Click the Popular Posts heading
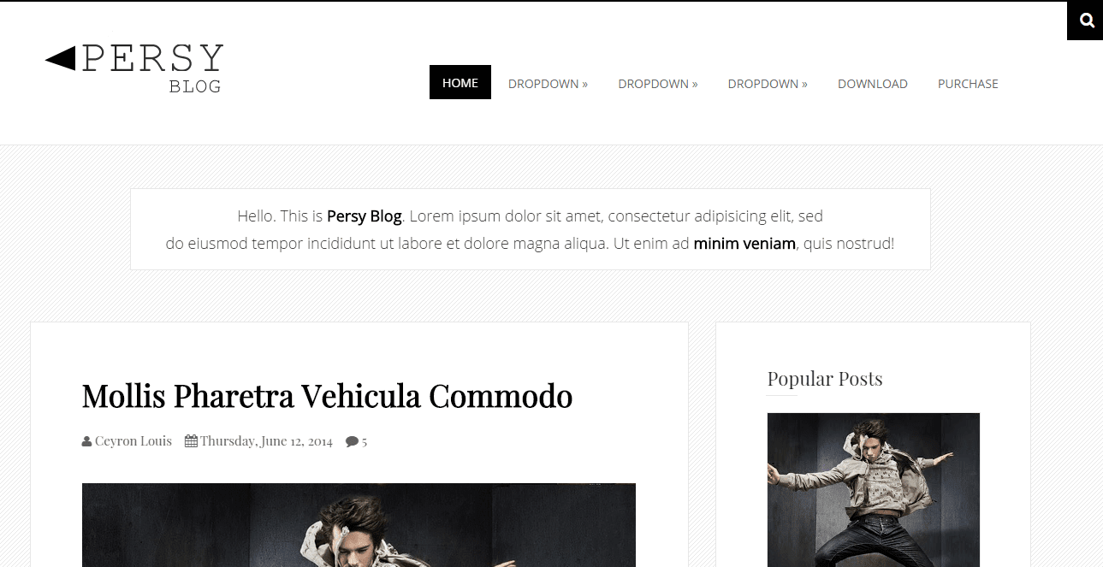Image resolution: width=1103 pixels, height=567 pixels. (825, 379)
